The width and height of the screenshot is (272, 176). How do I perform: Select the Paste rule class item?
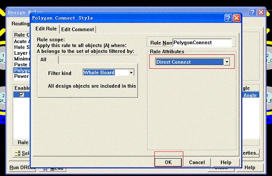(22, 65)
